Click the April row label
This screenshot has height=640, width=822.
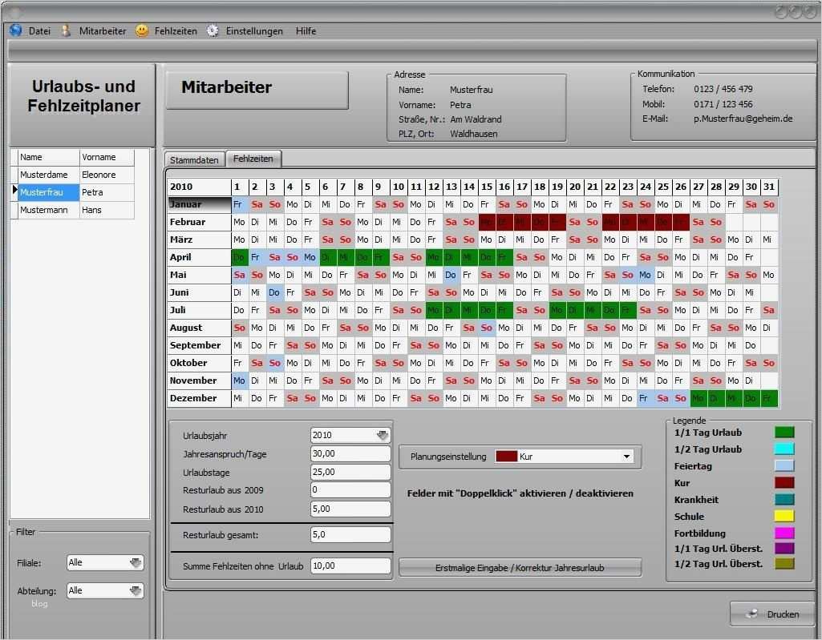click(199, 257)
